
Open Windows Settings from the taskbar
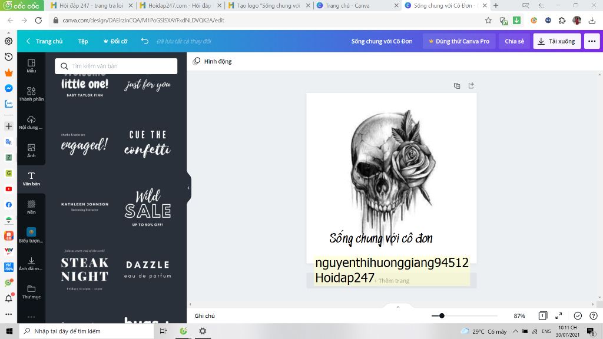(203, 331)
